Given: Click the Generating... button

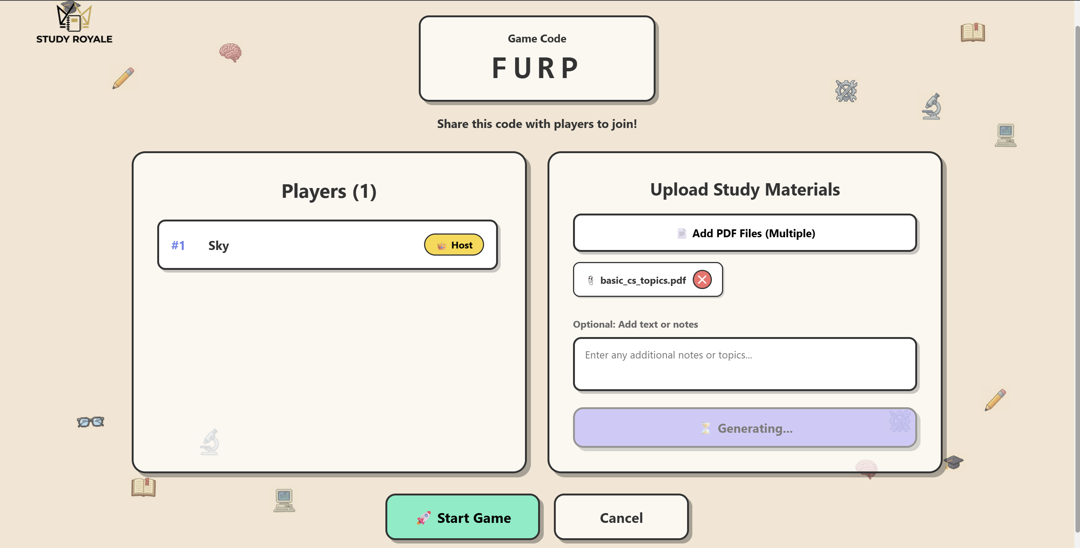Looking at the screenshot, I should tap(745, 428).
